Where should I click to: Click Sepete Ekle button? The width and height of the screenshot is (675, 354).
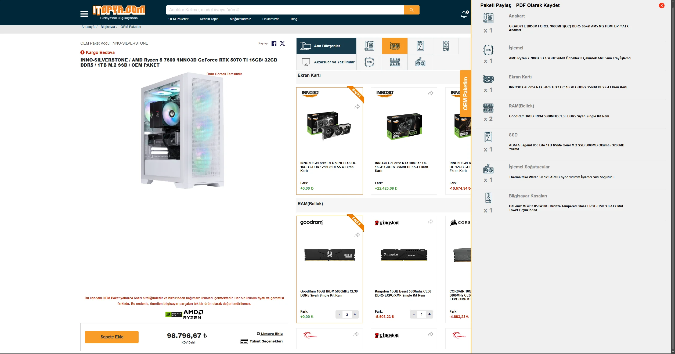point(112,337)
